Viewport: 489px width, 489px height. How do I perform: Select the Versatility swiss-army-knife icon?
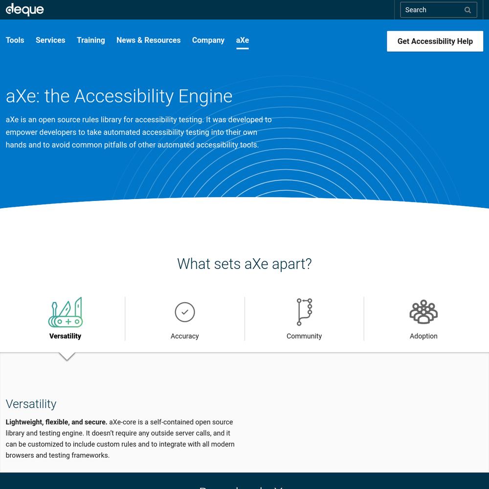pos(66,312)
